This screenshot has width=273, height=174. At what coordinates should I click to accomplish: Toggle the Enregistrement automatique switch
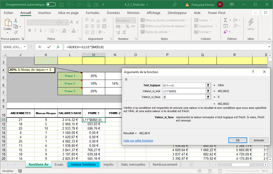pyautogui.click(x=51, y=5)
